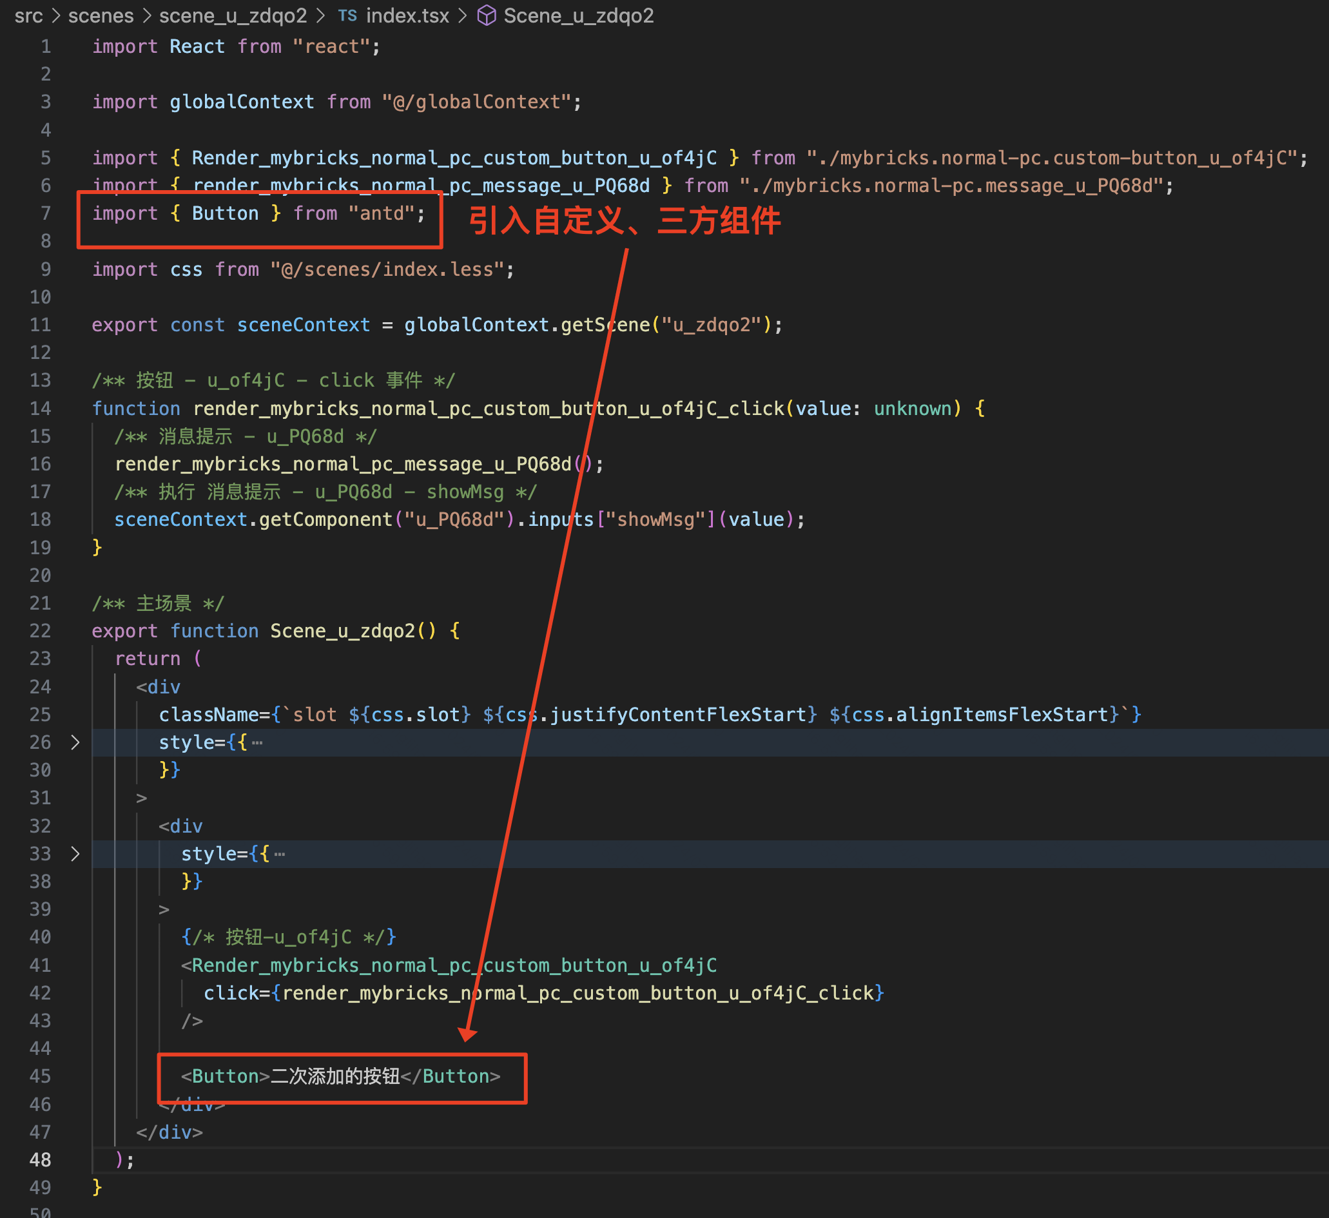Click text '二次添加的按钮' inside Button tag
The height and width of the screenshot is (1218, 1329).
pos(335,1076)
